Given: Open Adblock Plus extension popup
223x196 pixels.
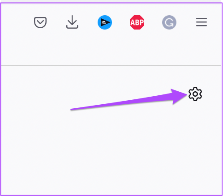Looking at the screenshot, I should pos(137,22).
